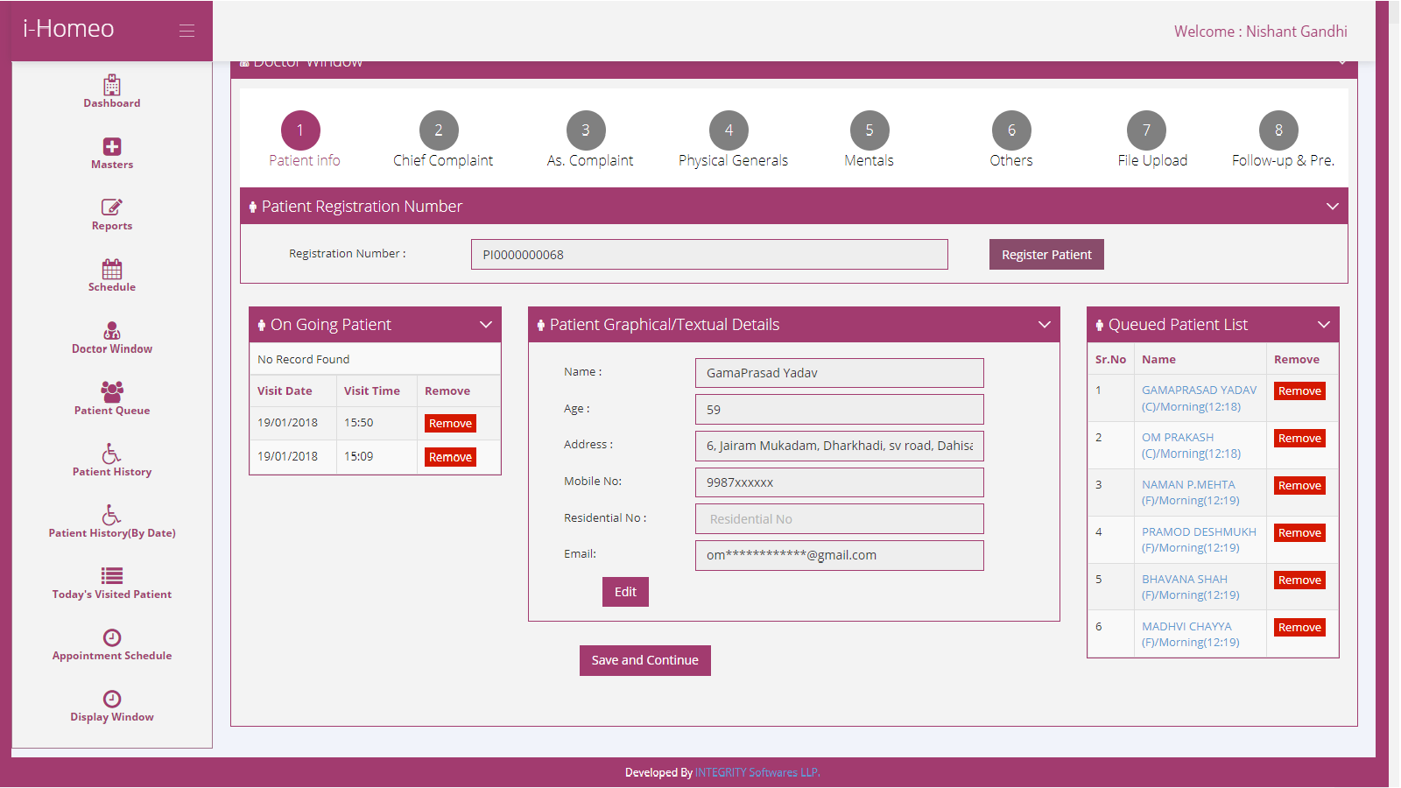Click the Sr.No column header
This screenshot has width=1401, height=788.
(x=1110, y=360)
